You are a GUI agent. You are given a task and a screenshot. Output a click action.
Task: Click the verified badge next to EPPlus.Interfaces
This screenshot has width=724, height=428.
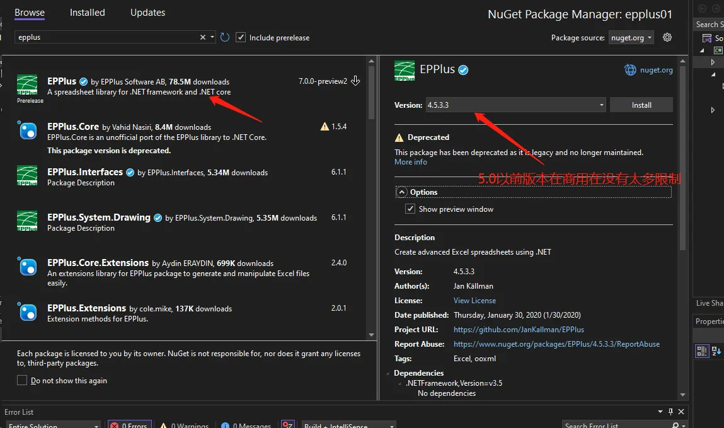(130, 172)
